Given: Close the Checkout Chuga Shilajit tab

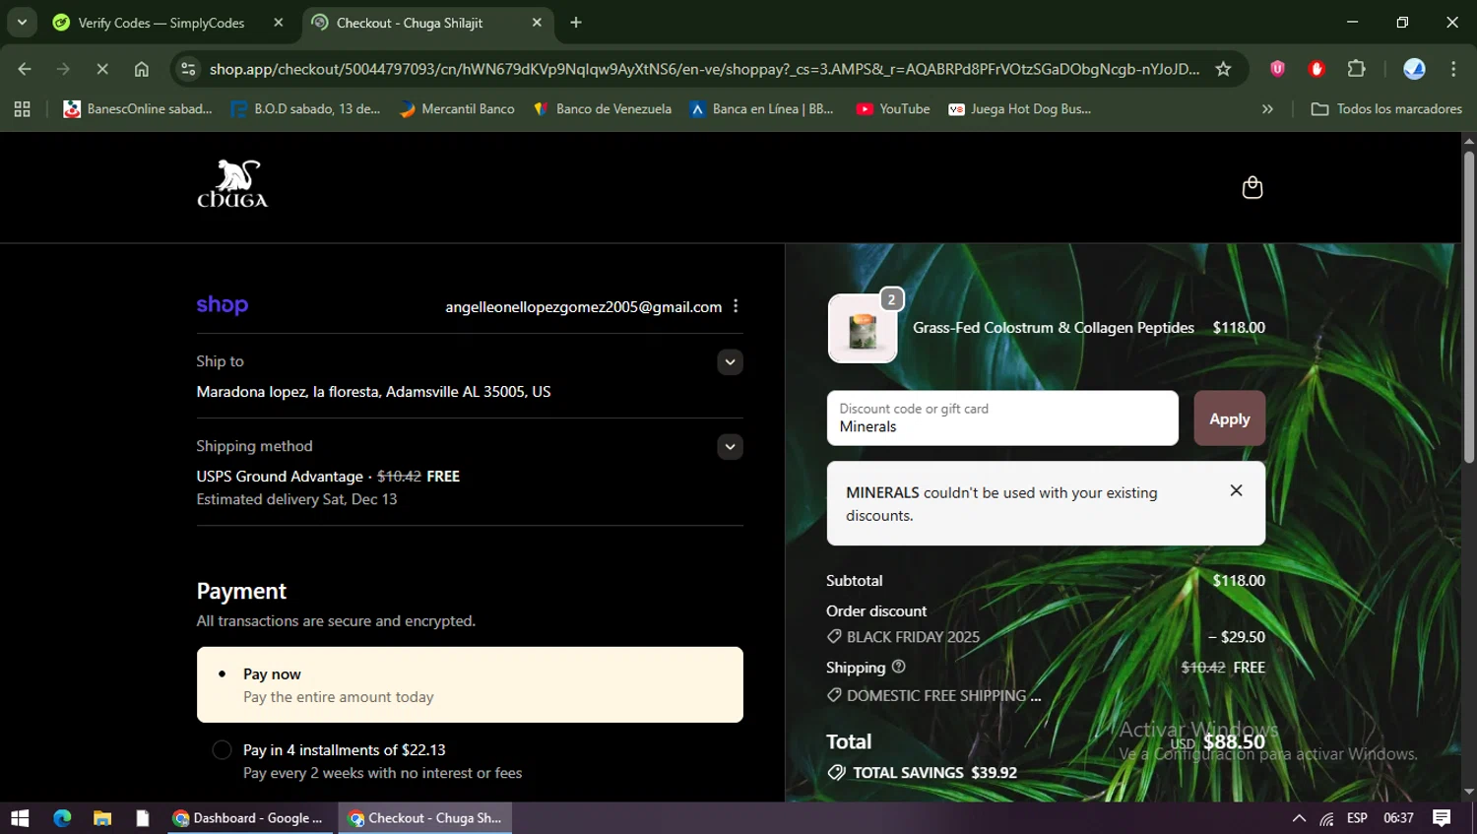Looking at the screenshot, I should pyautogui.click(x=537, y=23).
